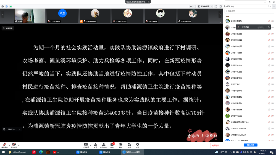Open meeting Settings (设置) gear
Image resolution: width=276 pixels, height=155 pixels.
tap(137, 145)
